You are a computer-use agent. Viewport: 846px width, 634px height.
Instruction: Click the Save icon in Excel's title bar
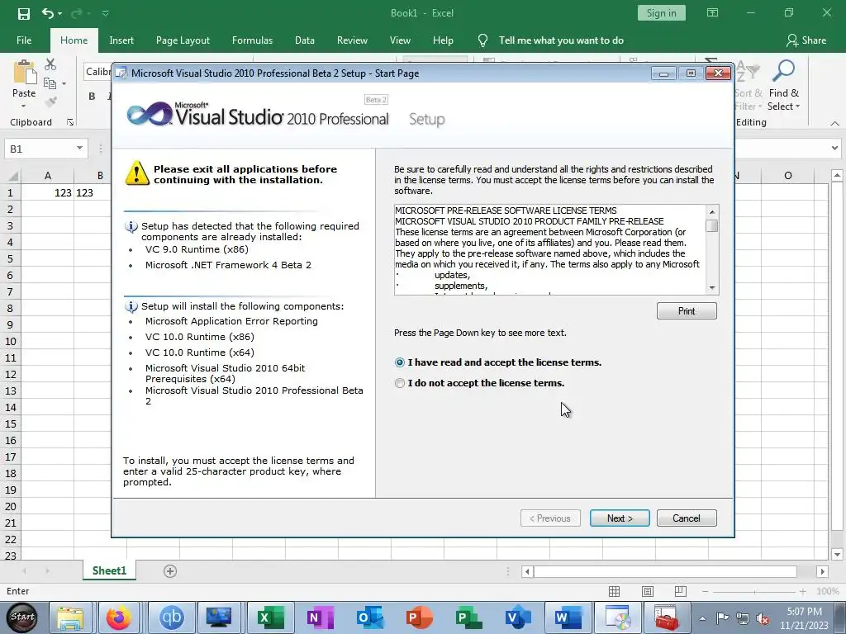tap(24, 13)
